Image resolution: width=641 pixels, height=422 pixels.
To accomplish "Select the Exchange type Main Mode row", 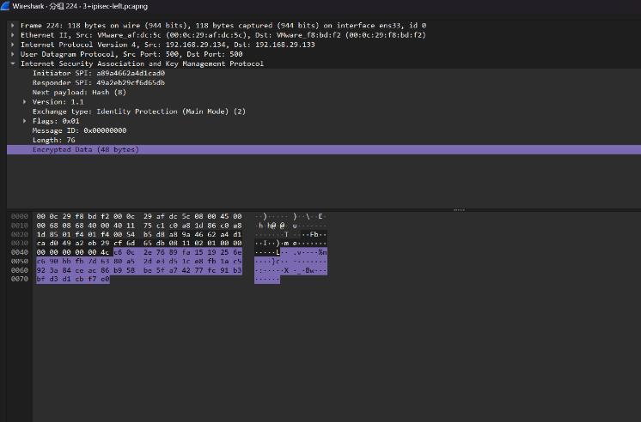I will point(139,112).
